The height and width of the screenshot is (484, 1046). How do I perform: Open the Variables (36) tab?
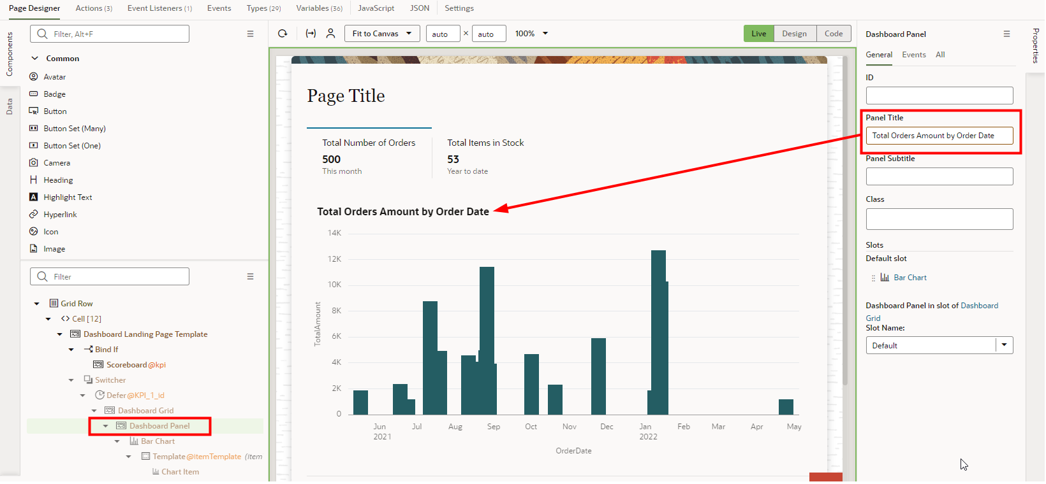pos(319,8)
